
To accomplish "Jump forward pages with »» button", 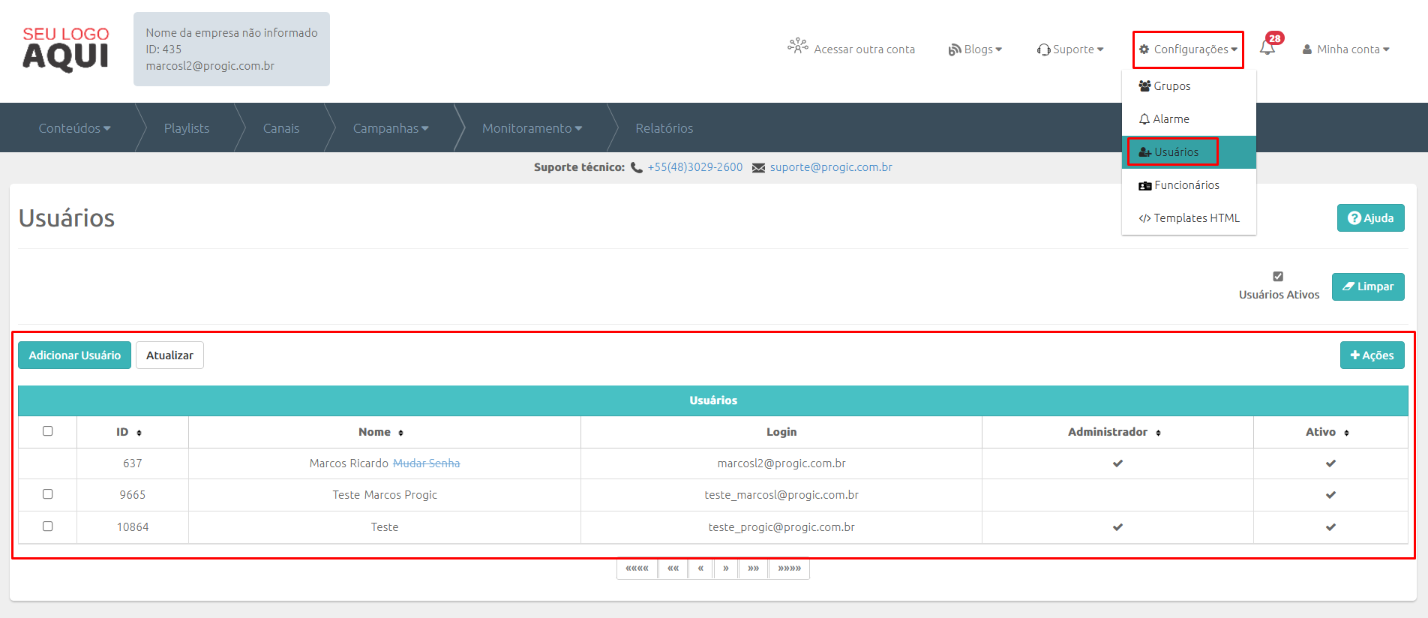I will [x=753, y=568].
